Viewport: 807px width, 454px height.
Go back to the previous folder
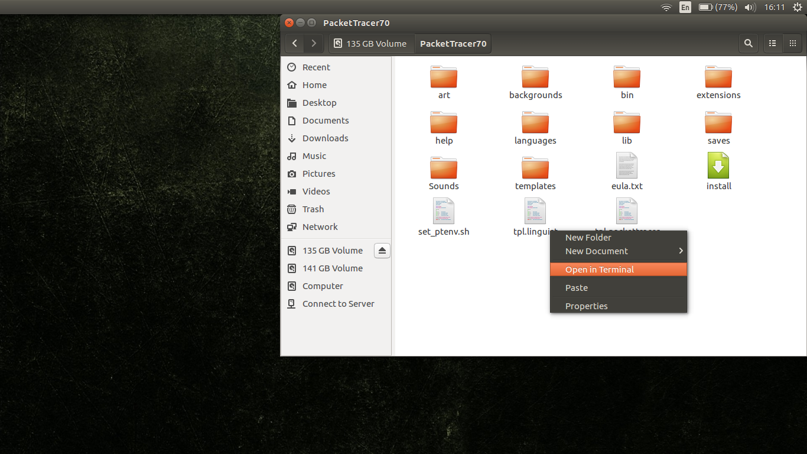click(x=295, y=43)
